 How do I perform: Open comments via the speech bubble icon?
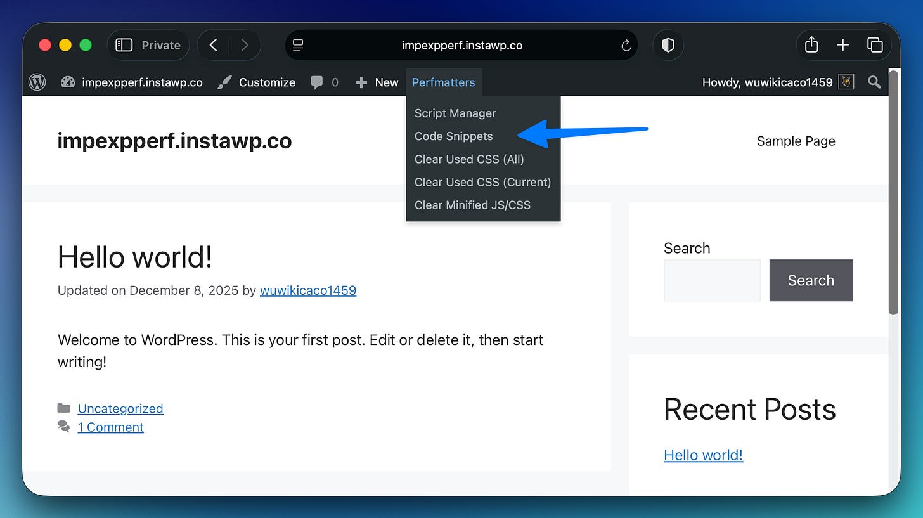(317, 82)
